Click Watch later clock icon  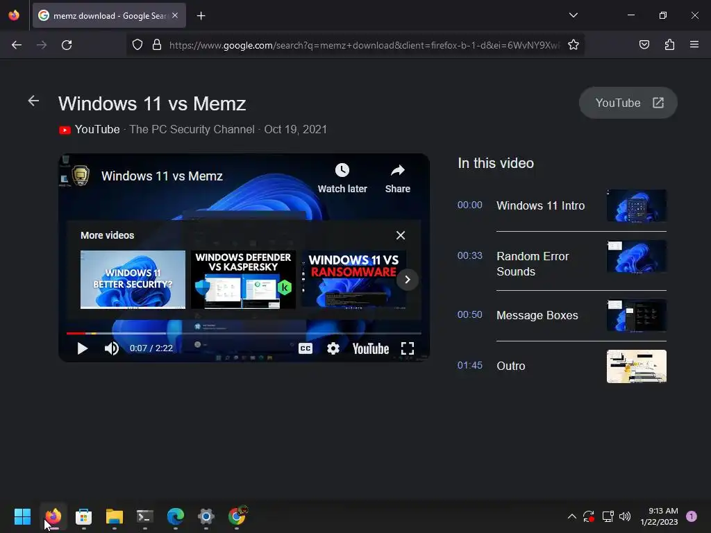coord(342,178)
